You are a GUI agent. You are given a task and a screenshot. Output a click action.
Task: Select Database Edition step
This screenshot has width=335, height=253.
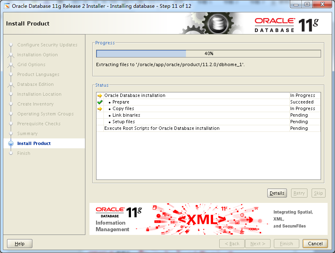(x=35, y=84)
